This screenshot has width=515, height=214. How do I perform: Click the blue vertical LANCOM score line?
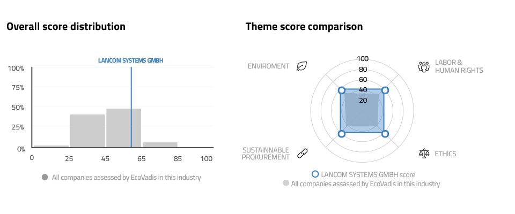click(x=131, y=107)
